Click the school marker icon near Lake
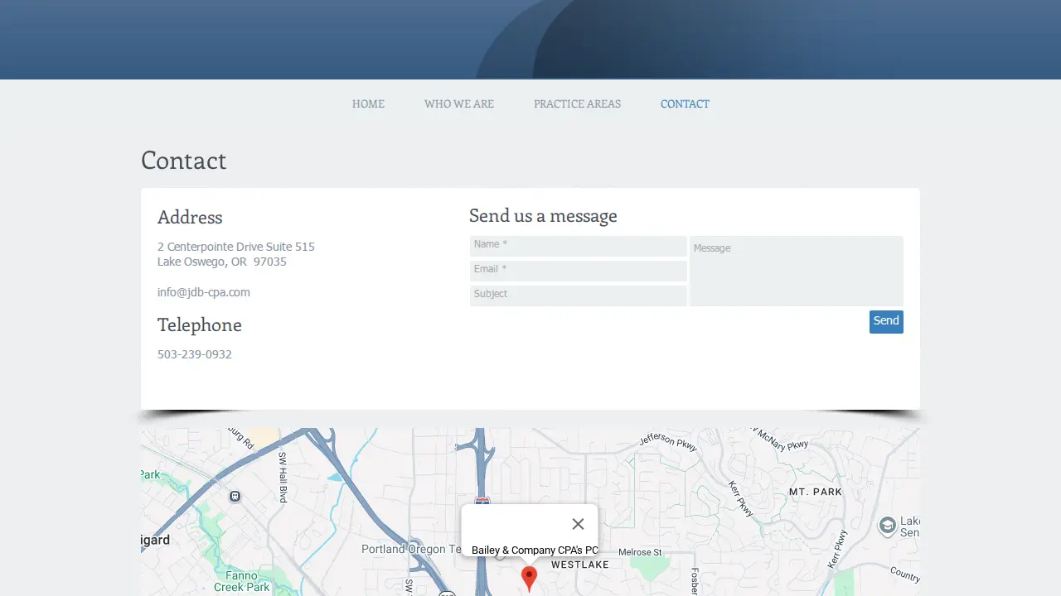The image size is (1061, 596). 888,526
